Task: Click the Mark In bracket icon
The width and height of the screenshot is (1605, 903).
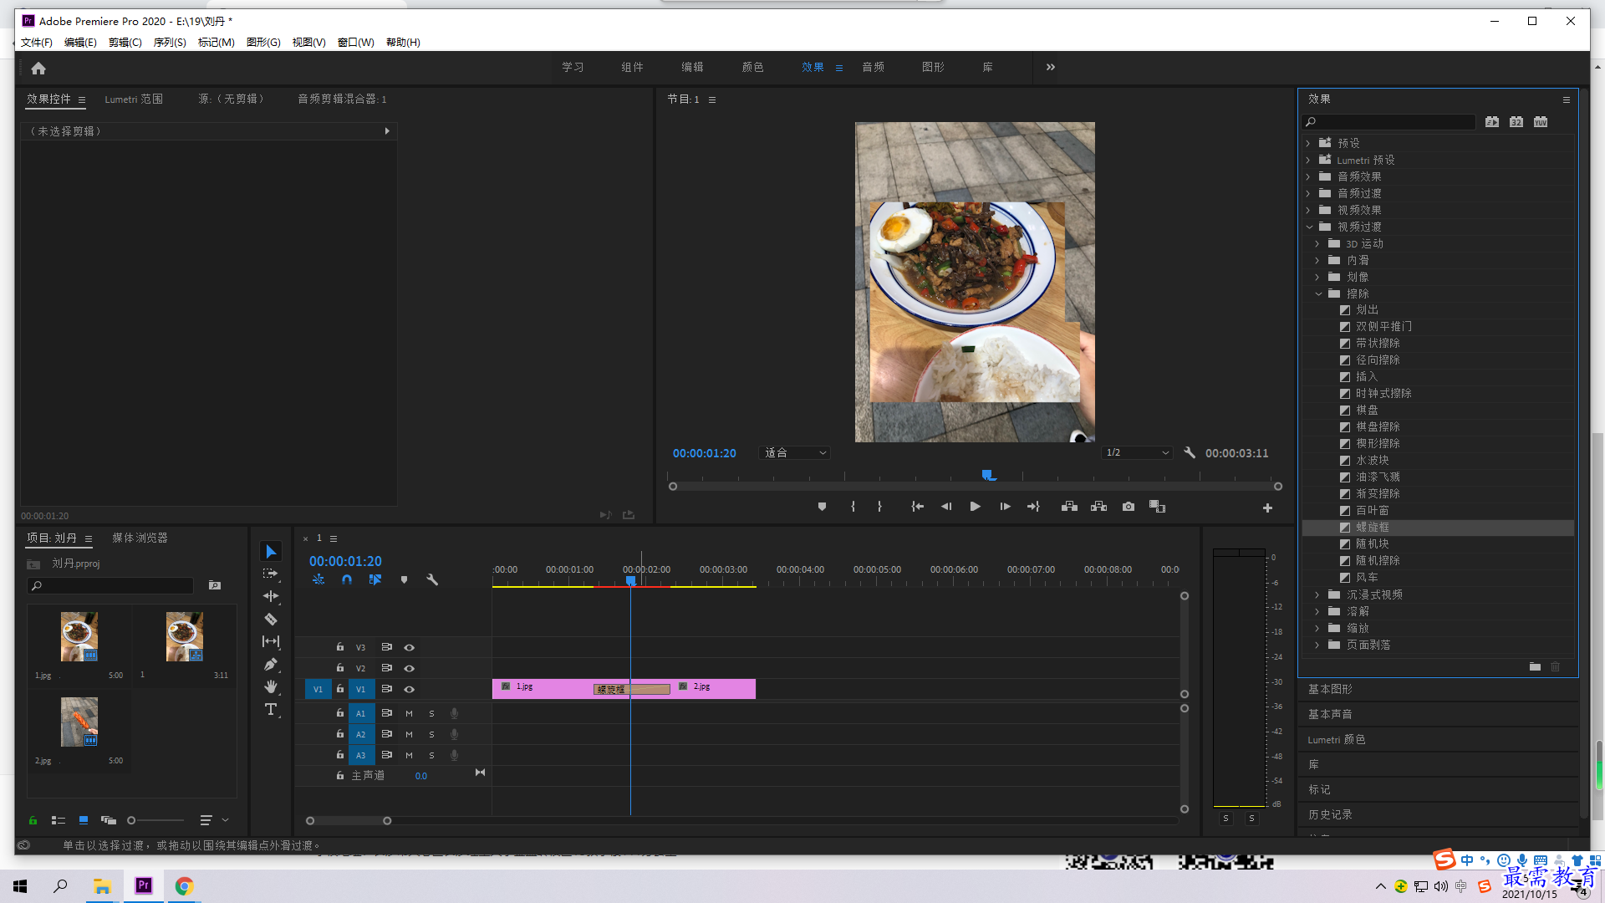Action: 853,507
